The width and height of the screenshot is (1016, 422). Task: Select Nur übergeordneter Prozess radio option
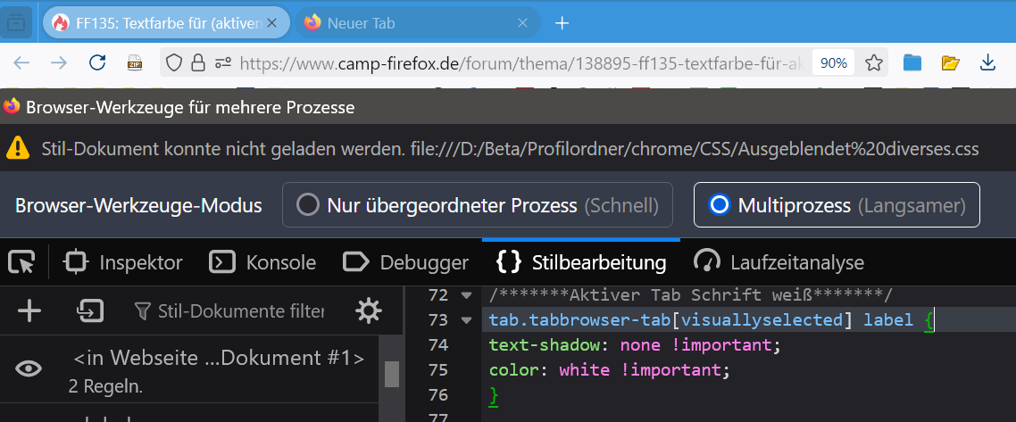[308, 205]
